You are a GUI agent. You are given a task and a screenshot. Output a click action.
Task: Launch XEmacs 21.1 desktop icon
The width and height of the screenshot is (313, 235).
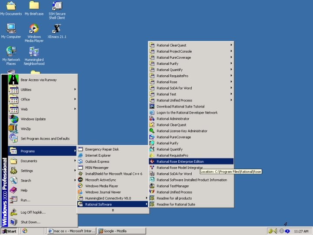point(57,31)
